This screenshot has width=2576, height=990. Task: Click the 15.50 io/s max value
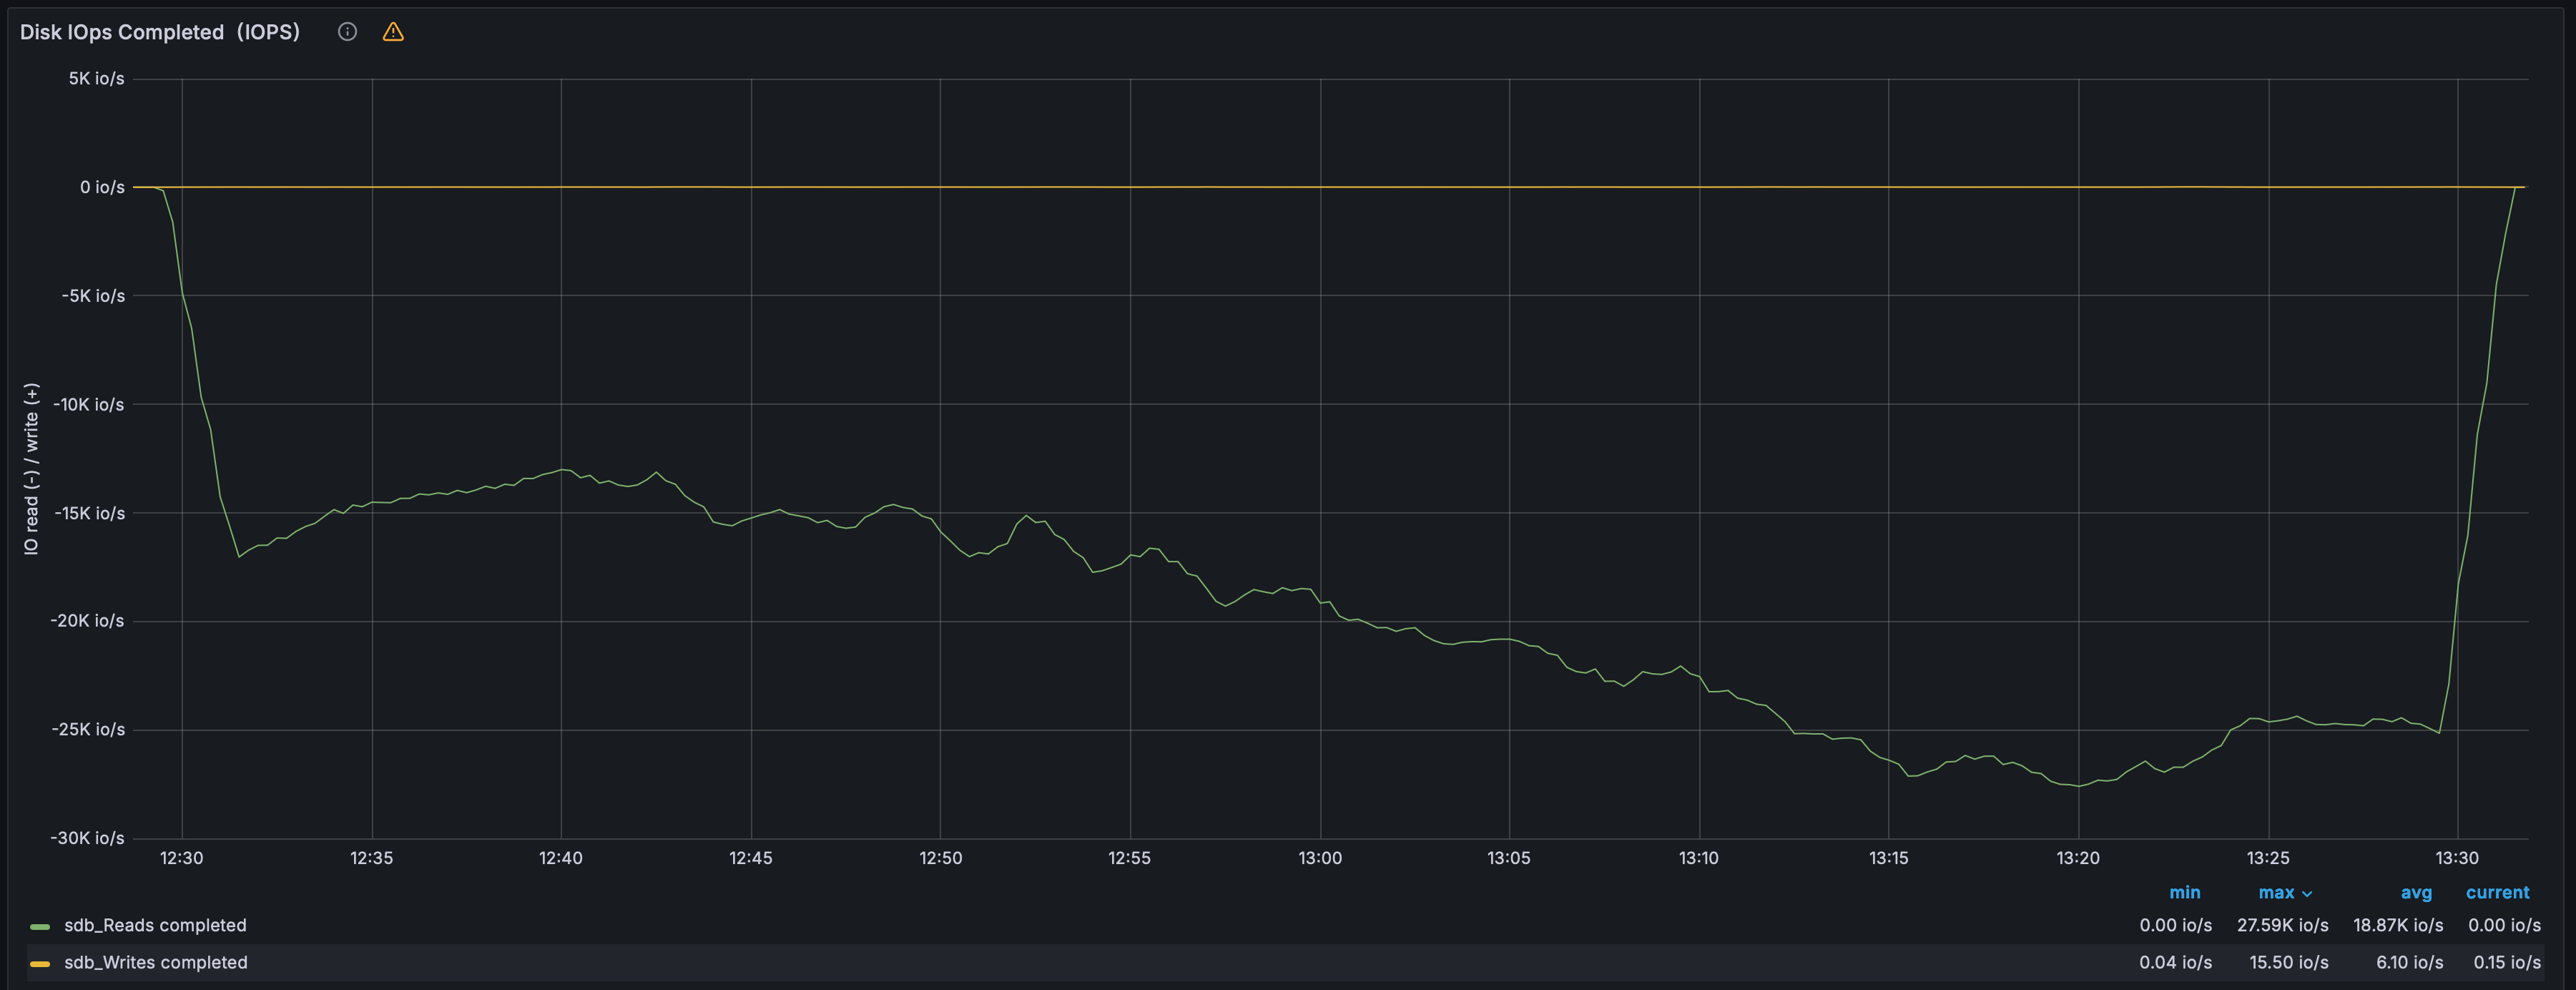(2289, 962)
